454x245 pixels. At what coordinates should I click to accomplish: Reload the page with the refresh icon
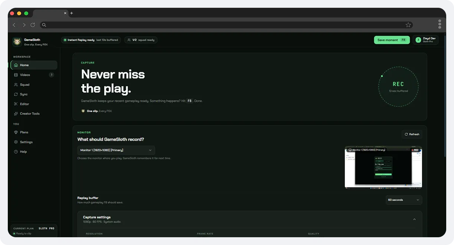tap(33, 25)
